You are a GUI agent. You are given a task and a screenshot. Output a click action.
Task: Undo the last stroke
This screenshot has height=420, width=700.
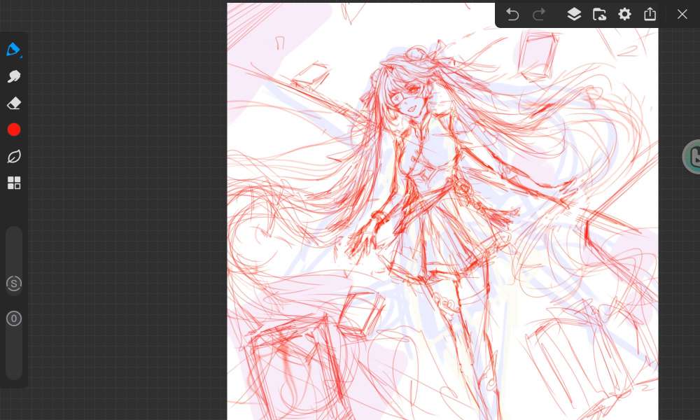(x=512, y=15)
